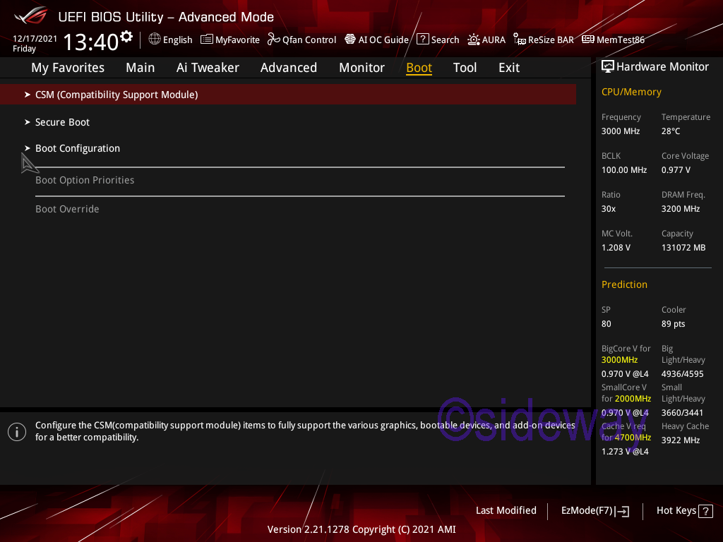Click the 3000 MHz frequency value
This screenshot has height=542, width=723.
621,131
